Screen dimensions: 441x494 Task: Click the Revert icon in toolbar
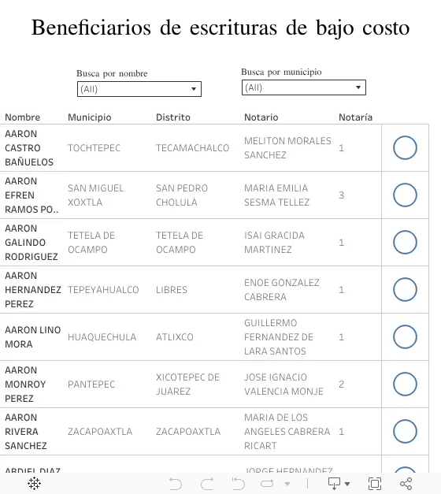238,484
